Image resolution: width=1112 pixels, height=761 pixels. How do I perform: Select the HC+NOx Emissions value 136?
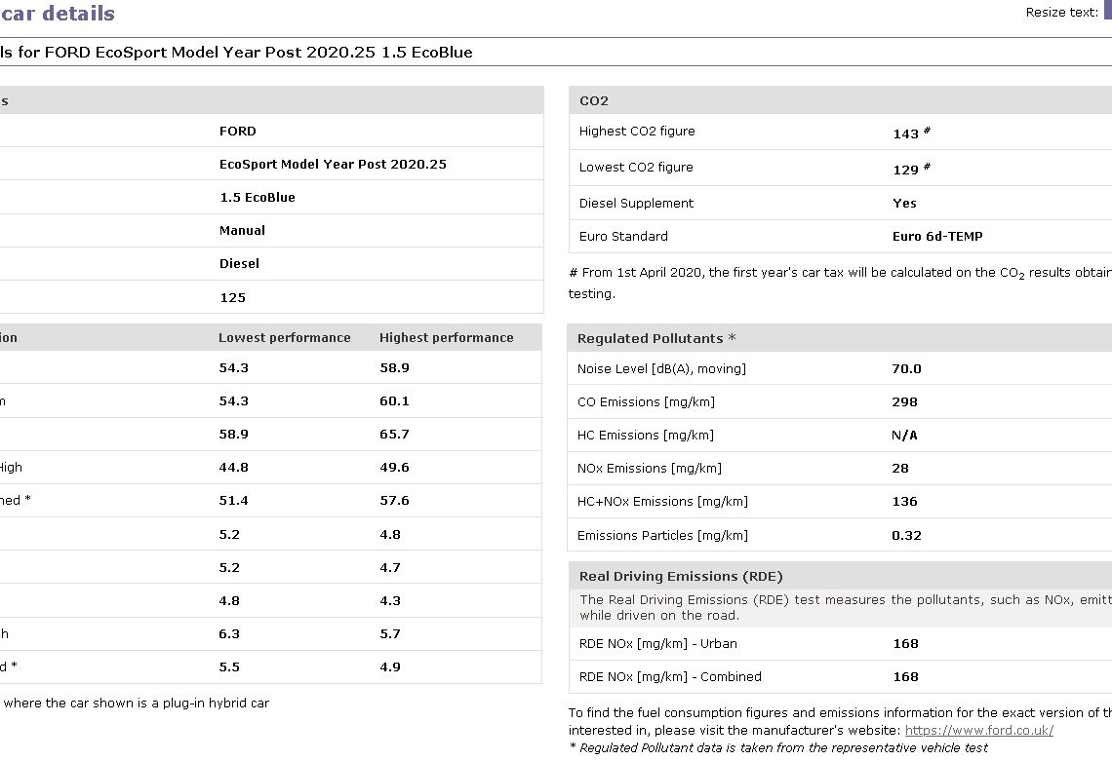point(904,501)
